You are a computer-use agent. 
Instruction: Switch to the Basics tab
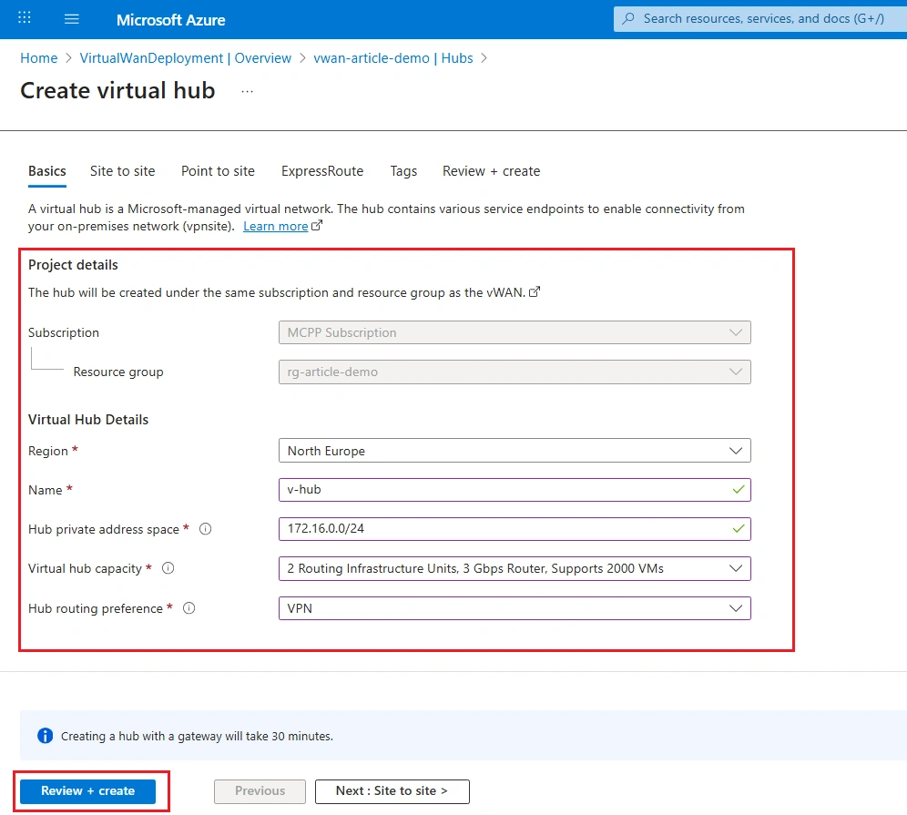(x=47, y=171)
